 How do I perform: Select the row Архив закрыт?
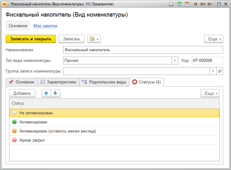point(114,140)
